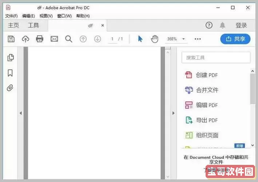
Task: Click the 编辑 PDF tool icon
Action: (189, 105)
